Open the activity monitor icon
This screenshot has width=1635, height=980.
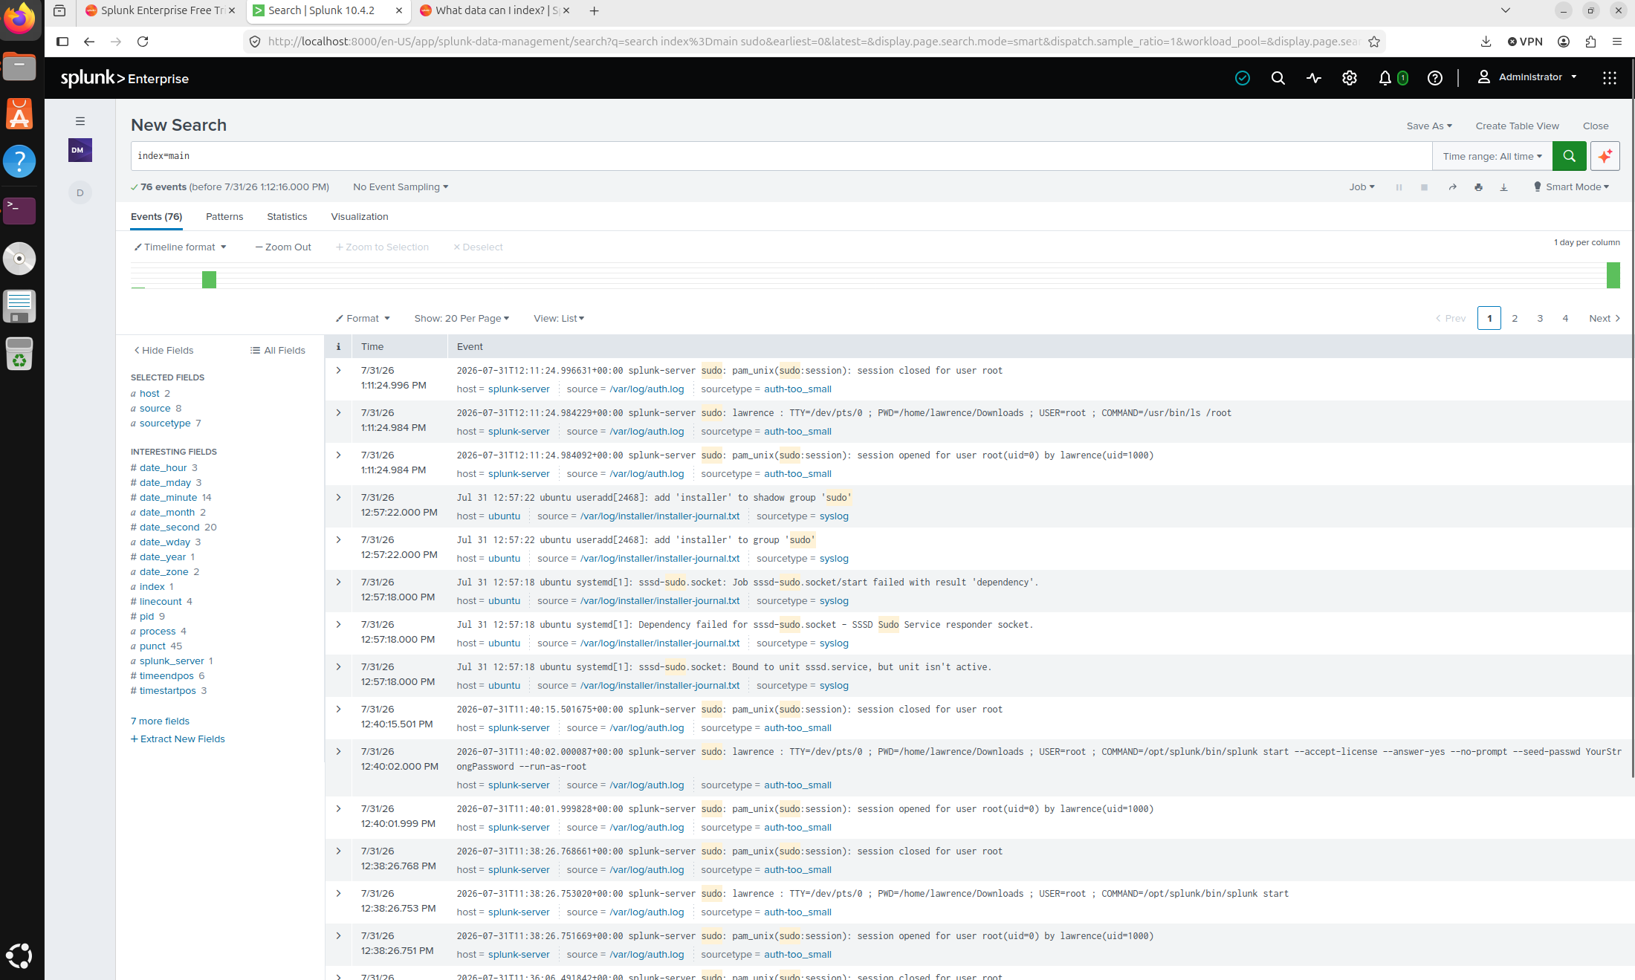tap(1314, 78)
